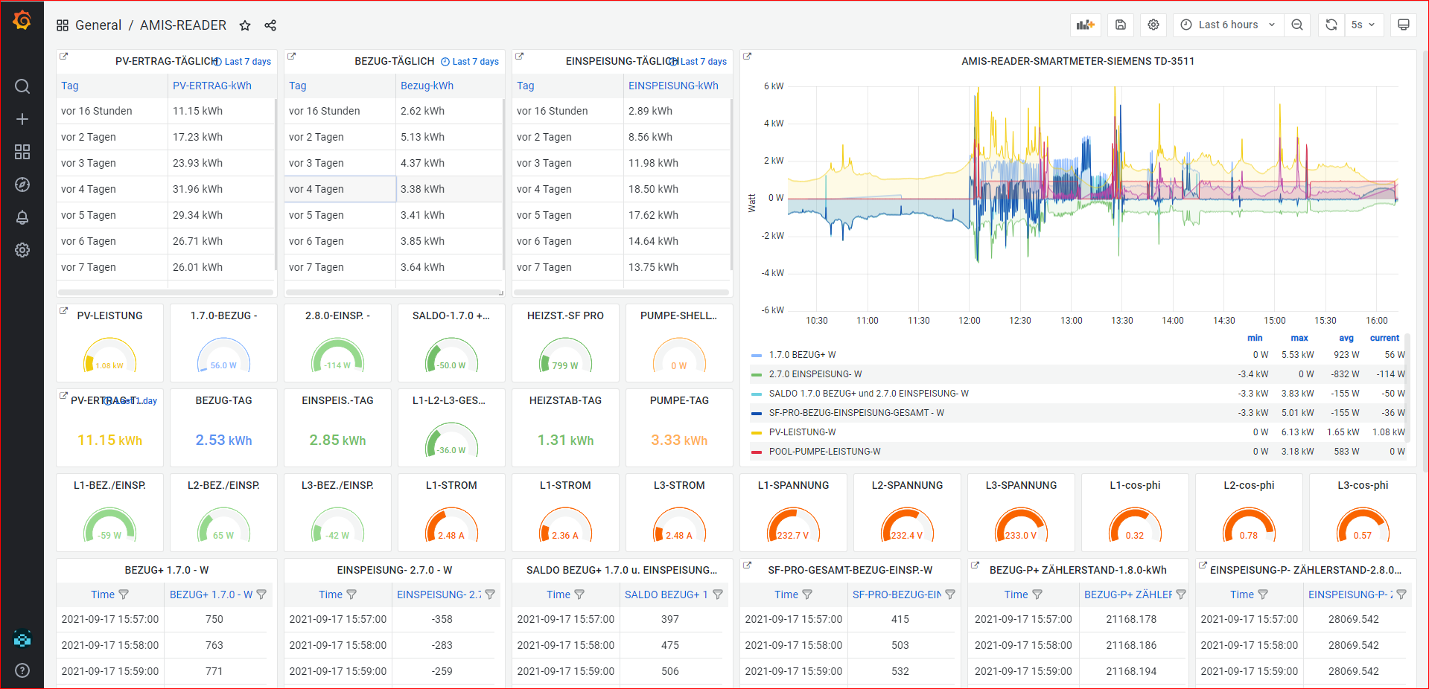Image resolution: width=1429 pixels, height=689 pixels.
Task: Toggle the POOL-PUMPE-LEISTUNG-W legend series
Action: pyautogui.click(x=825, y=452)
